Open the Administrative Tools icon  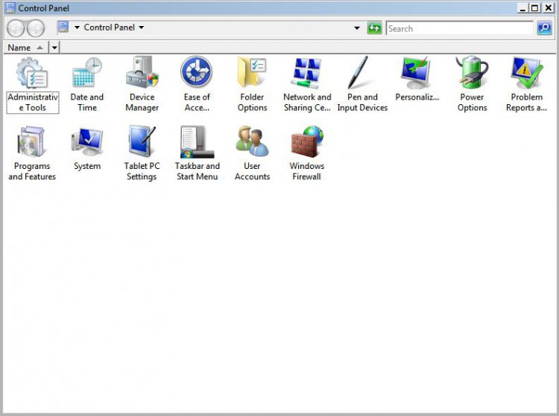(32, 74)
